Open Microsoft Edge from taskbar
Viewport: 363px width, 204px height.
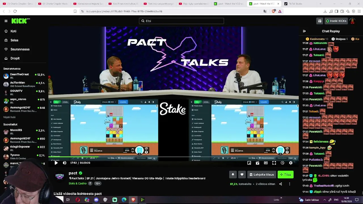(x=124, y=200)
